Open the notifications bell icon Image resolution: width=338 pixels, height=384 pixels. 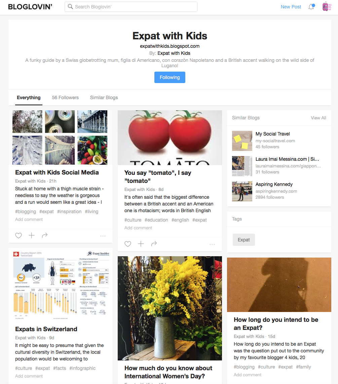point(311,7)
